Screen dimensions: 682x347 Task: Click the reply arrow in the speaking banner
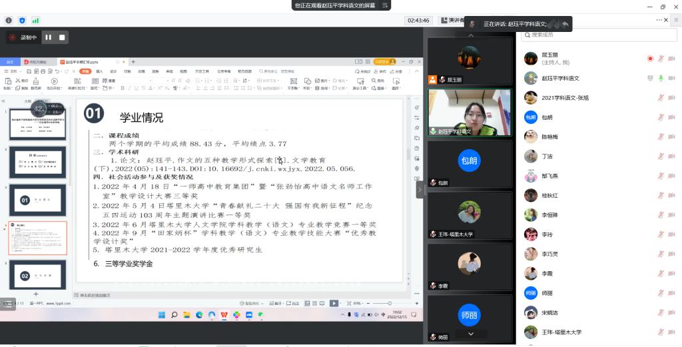pyautogui.click(x=565, y=24)
